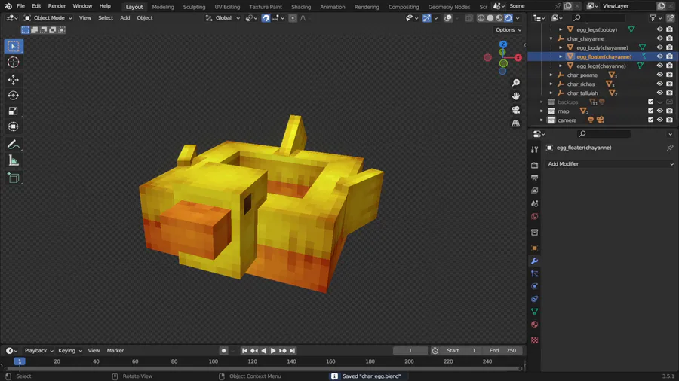This screenshot has height=381, width=679.
Task: Open the Tool properties tab
Action: tap(534, 149)
